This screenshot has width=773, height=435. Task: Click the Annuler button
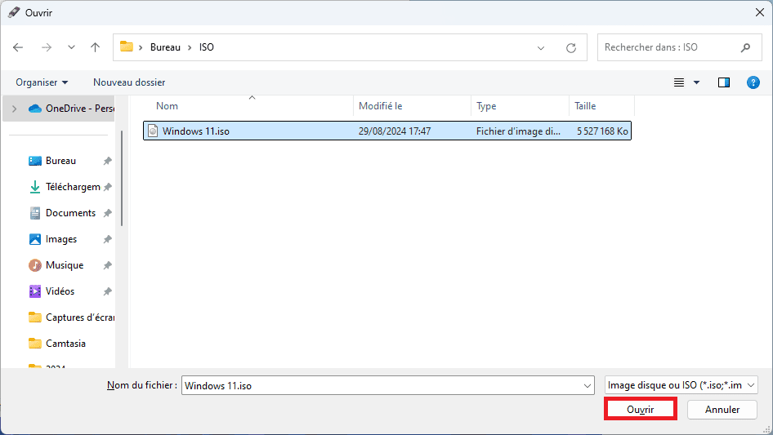pyautogui.click(x=722, y=410)
